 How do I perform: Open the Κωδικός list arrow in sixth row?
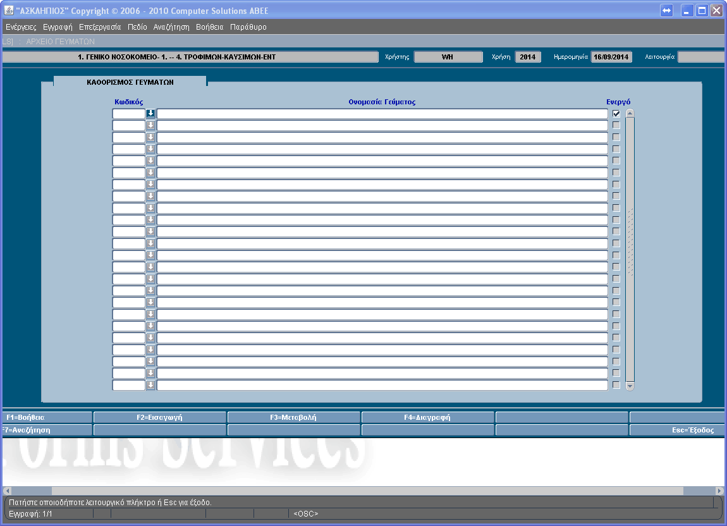(150, 173)
